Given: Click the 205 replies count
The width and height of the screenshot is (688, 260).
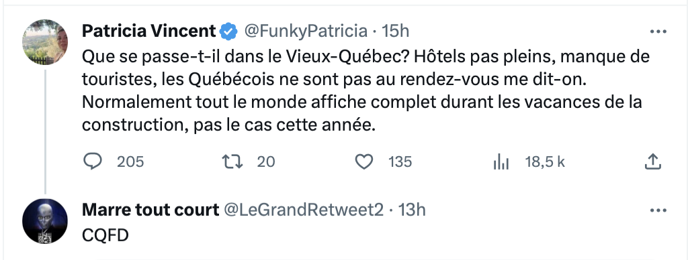Looking at the screenshot, I should [x=130, y=162].
